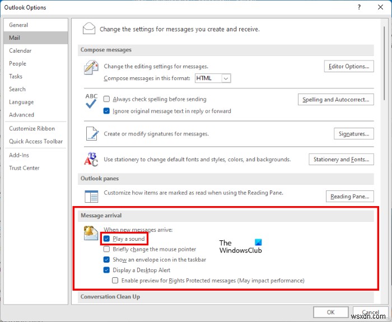Go to Quick Access Toolbar settings
The image size is (392, 322).
tap(36, 141)
